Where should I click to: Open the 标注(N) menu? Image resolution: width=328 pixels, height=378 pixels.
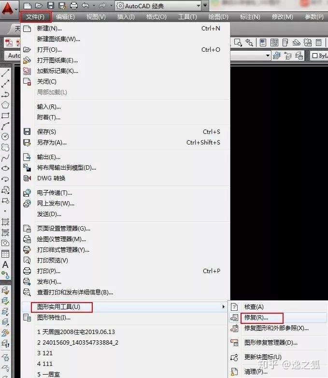250,17
